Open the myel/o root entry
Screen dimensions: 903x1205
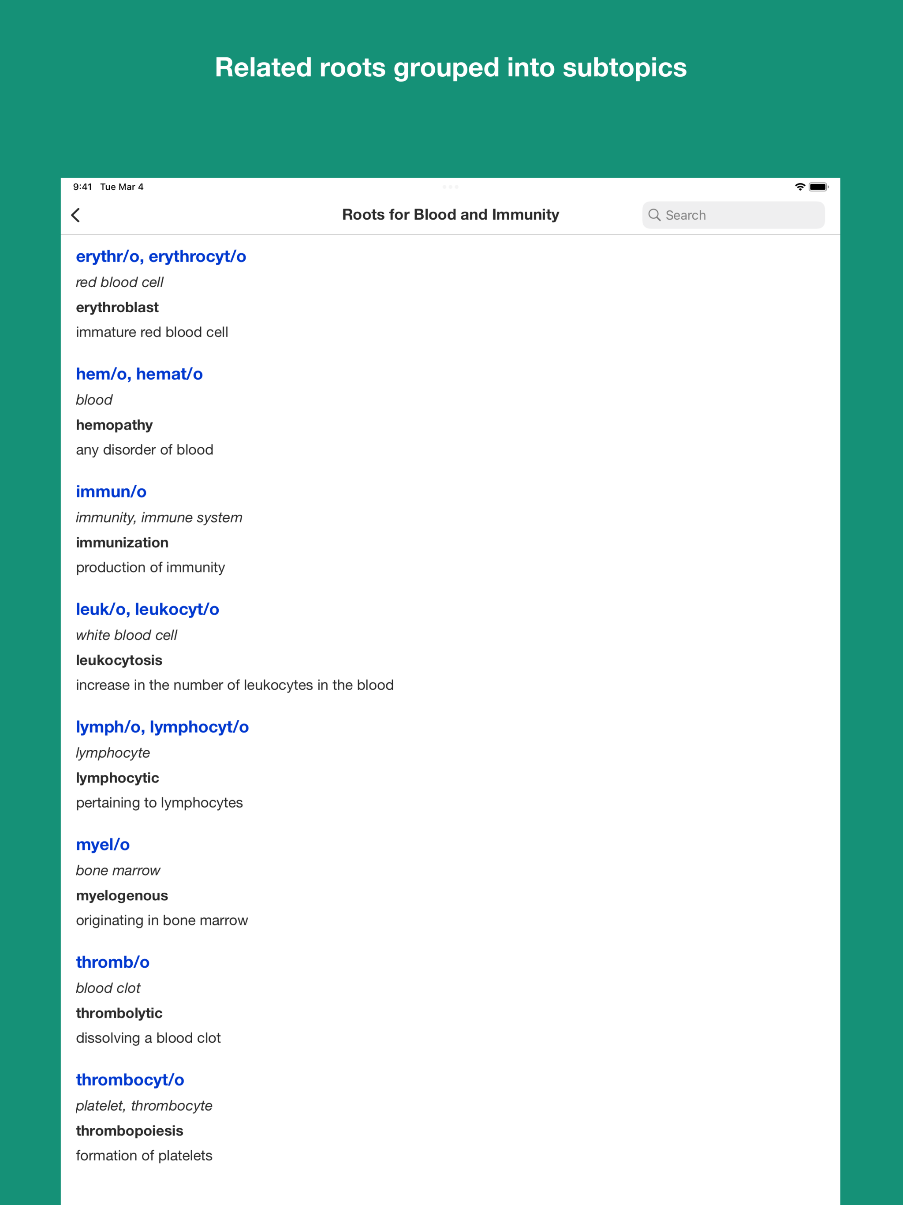pos(102,844)
